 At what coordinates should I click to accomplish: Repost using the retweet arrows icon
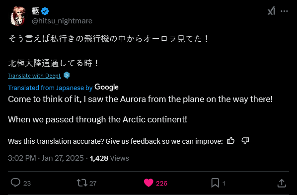tap(82, 183)
